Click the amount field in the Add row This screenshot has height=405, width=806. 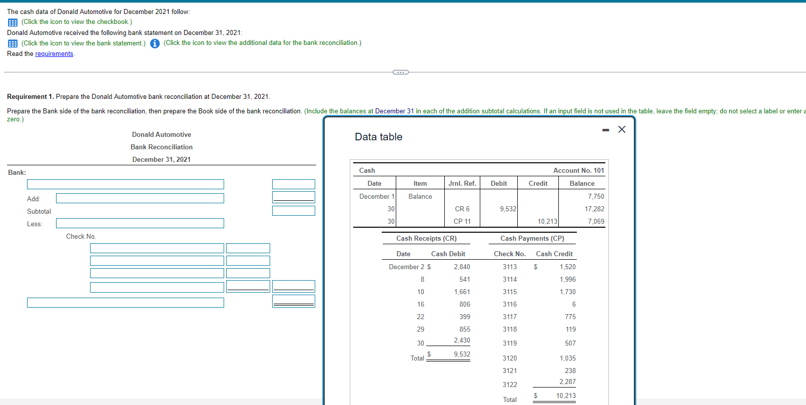click(x=294, y=197)
